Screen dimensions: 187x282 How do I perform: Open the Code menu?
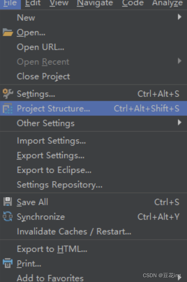[133, 3]
